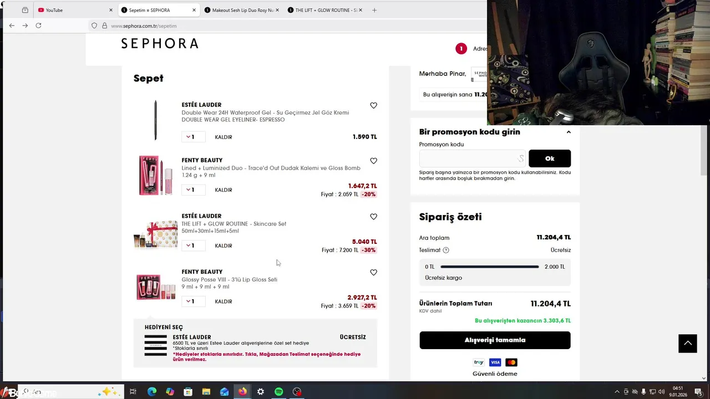Open the notification center icon

click(698, 392)
